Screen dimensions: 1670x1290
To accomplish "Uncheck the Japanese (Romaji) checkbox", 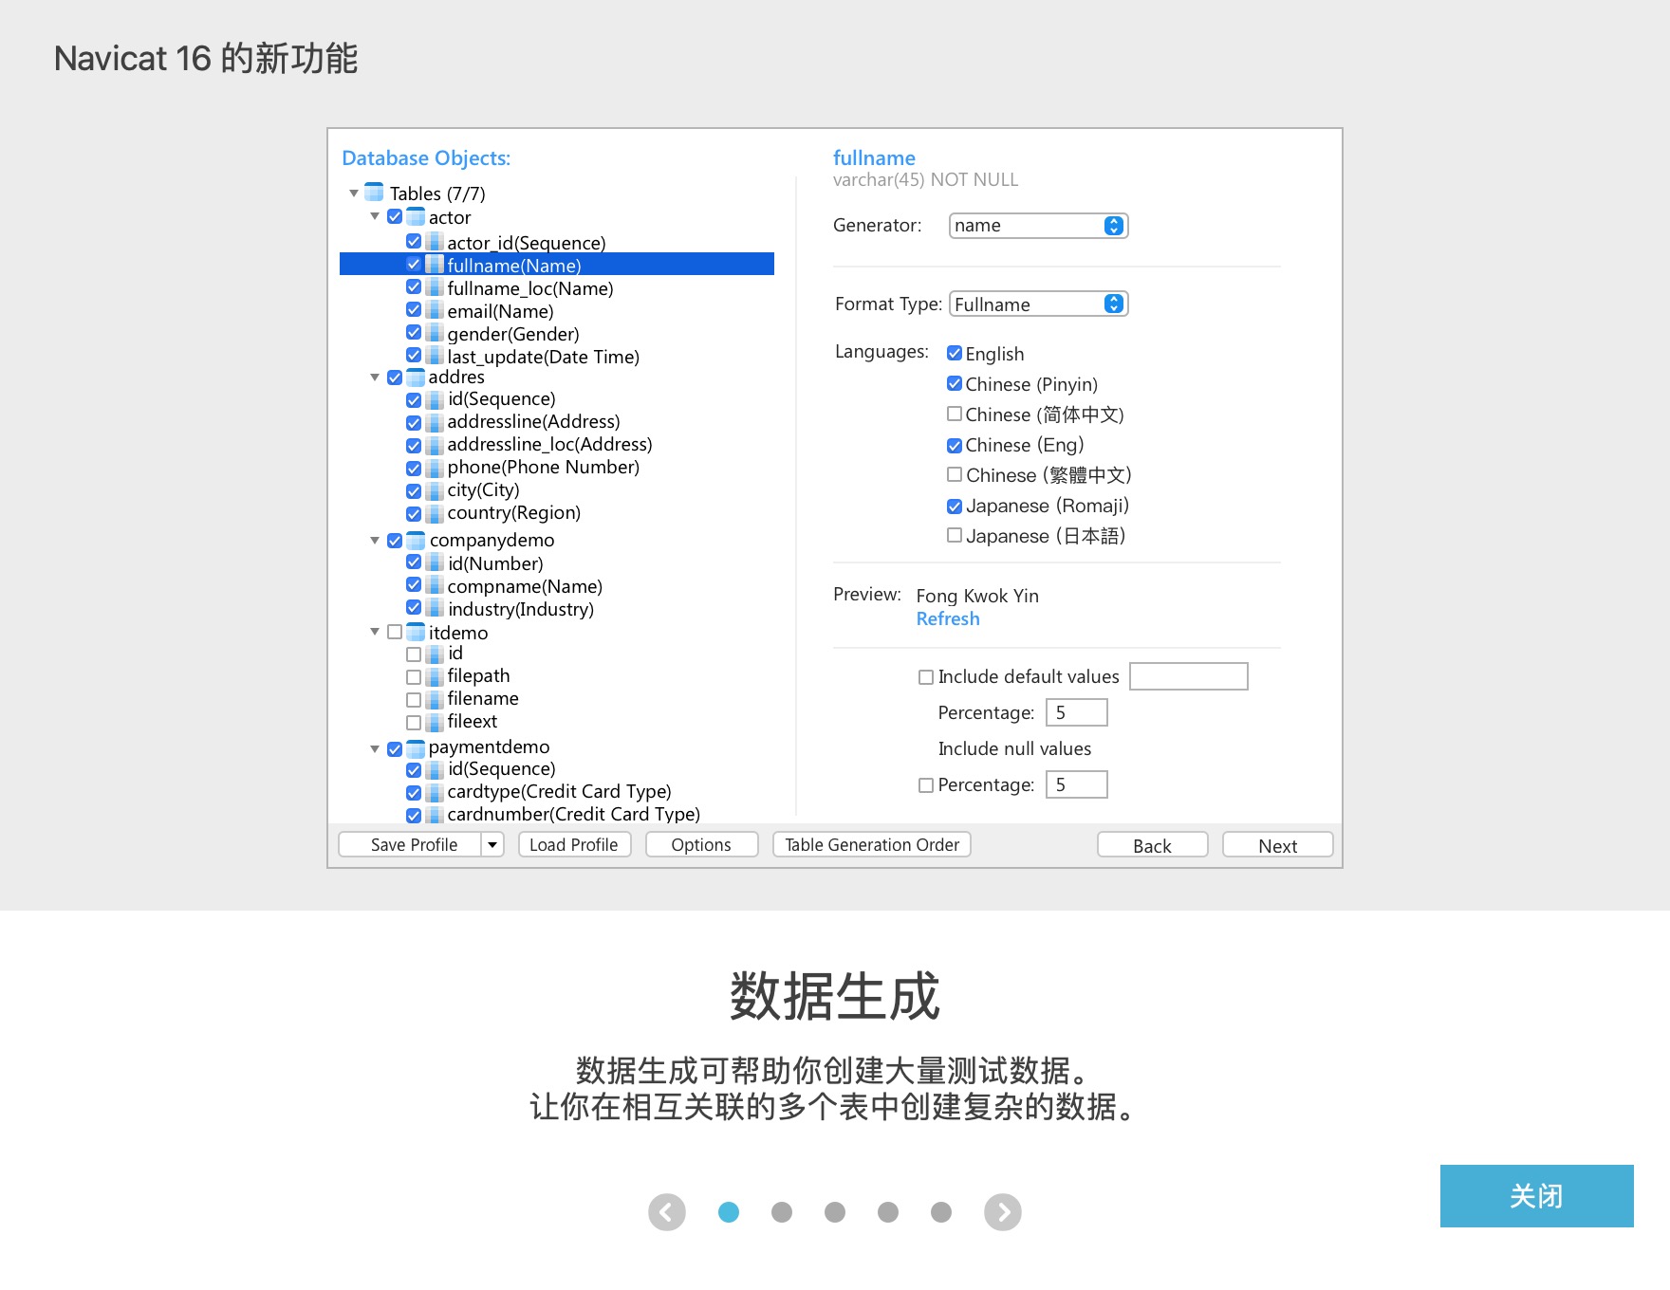I will point(954,506).
